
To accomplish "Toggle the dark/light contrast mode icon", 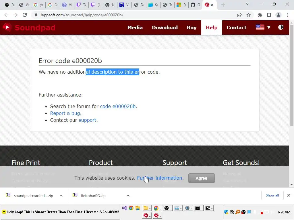I will click(x=281, y=27).
